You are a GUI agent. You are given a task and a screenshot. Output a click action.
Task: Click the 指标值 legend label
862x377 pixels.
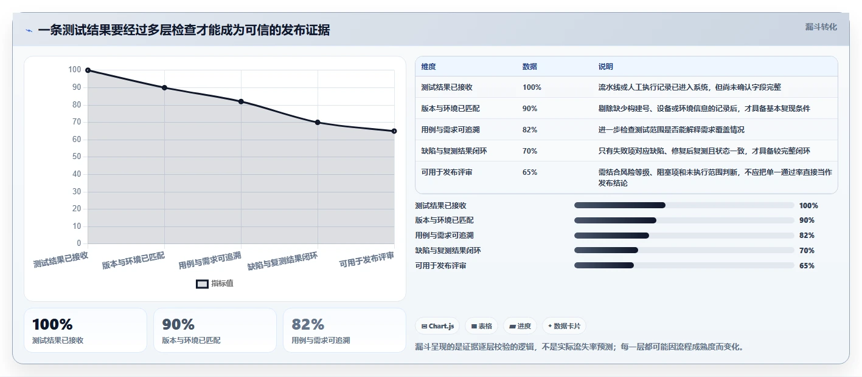click(x=222, y=284)
